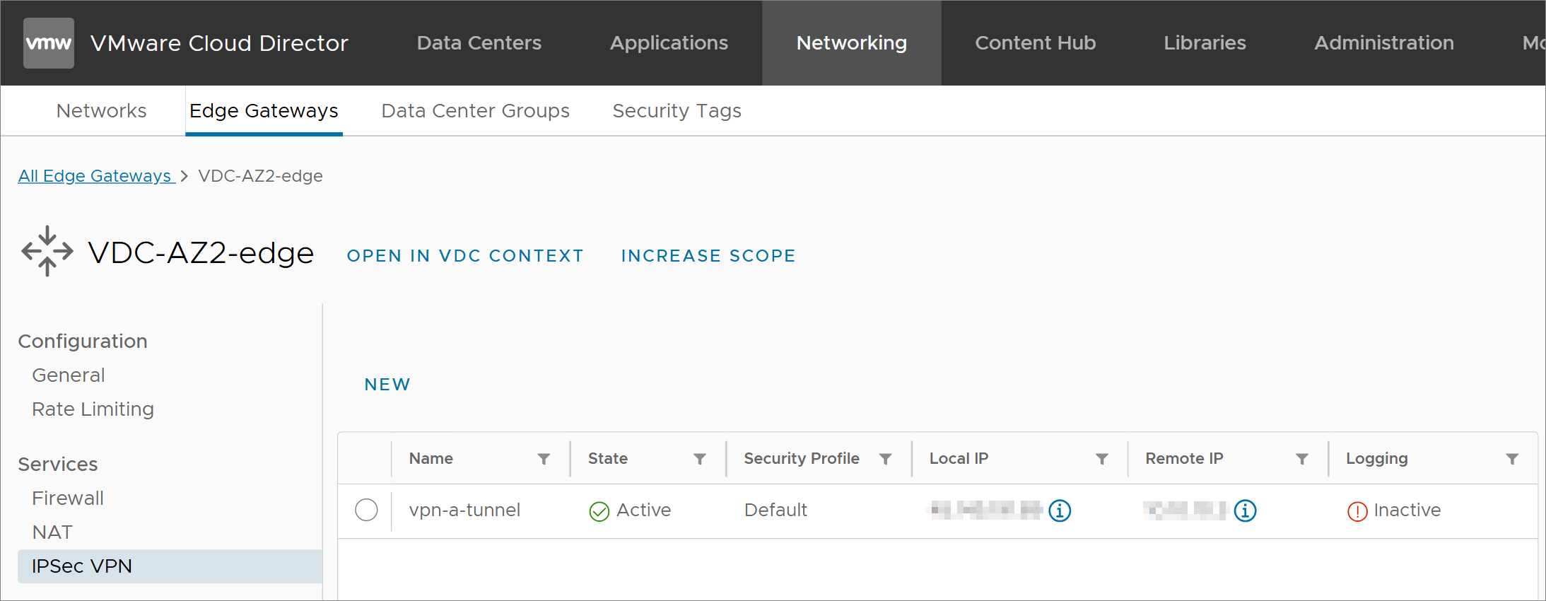Open Rate Limiting in the sidebar
1546x601 pixels.
[x=93, y=409]
